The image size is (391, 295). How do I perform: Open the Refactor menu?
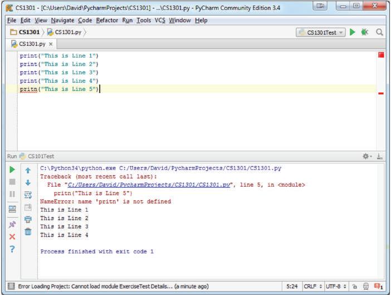pos(107,21)
